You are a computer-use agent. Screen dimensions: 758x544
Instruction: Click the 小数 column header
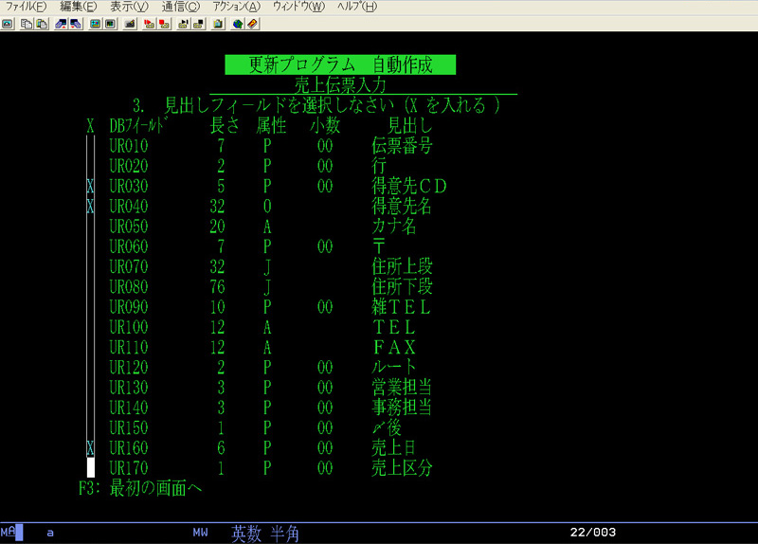coord(325,126)
